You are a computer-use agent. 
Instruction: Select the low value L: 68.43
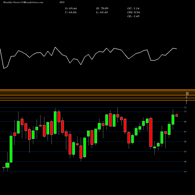pyautogui.click(x=102, y=12)
